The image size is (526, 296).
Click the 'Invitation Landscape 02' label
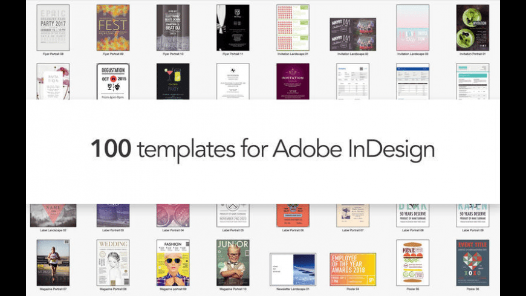[353, 54]
